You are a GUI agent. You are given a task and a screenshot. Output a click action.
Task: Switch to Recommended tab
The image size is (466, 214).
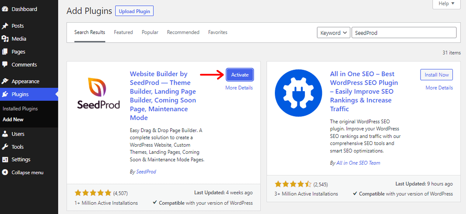[x=183, y=32]
